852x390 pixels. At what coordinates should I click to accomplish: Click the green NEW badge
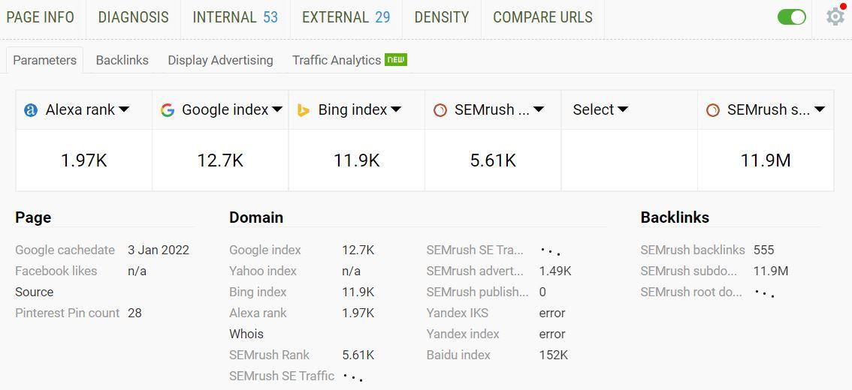(x=396, y=60)
